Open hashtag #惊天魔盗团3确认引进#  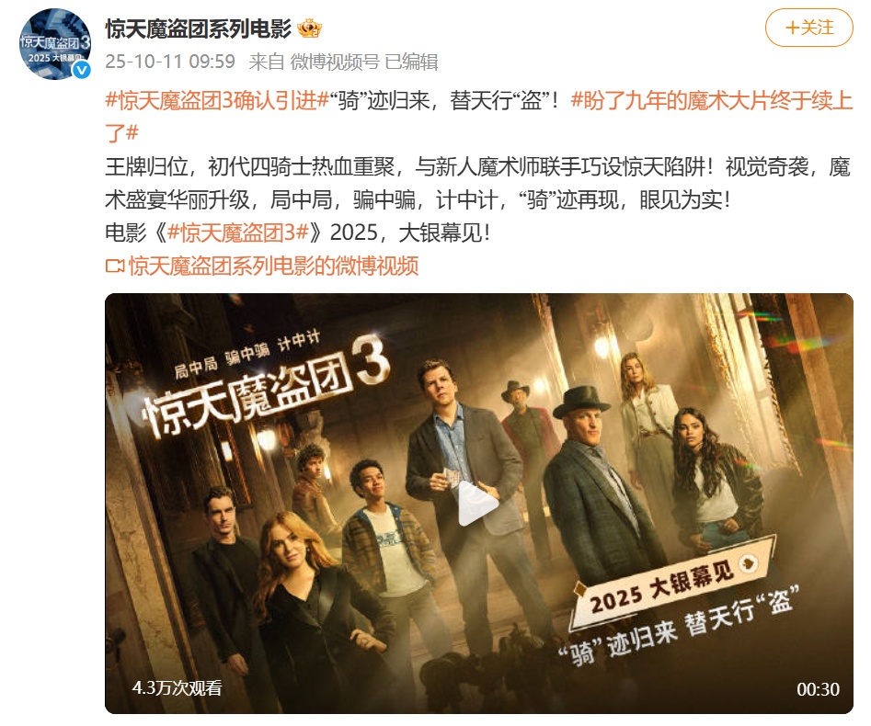217,101
